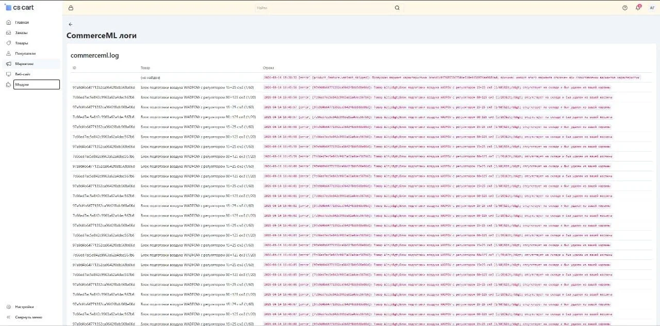Viewport: 660px width, 326px height.
Task: Click the monitor icon beside Веб-сайт
Action: [9, 74]
